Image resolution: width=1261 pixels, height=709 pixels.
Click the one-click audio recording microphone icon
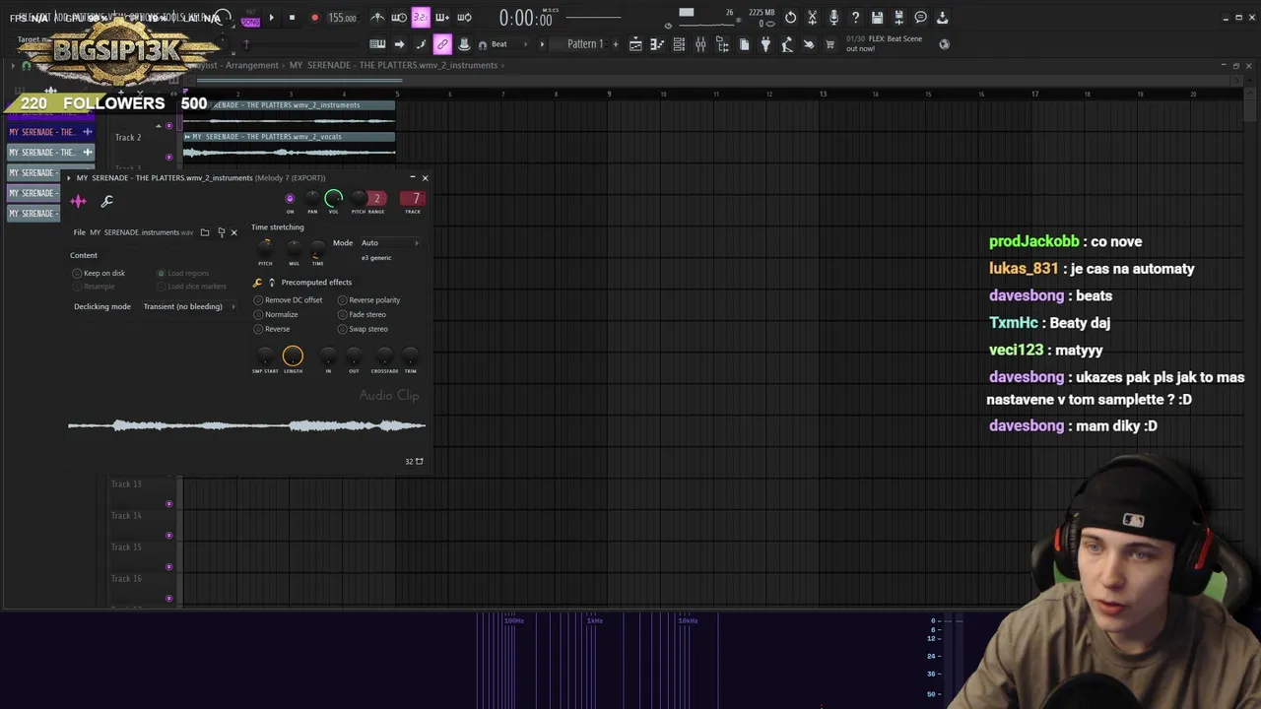point(833,18)
